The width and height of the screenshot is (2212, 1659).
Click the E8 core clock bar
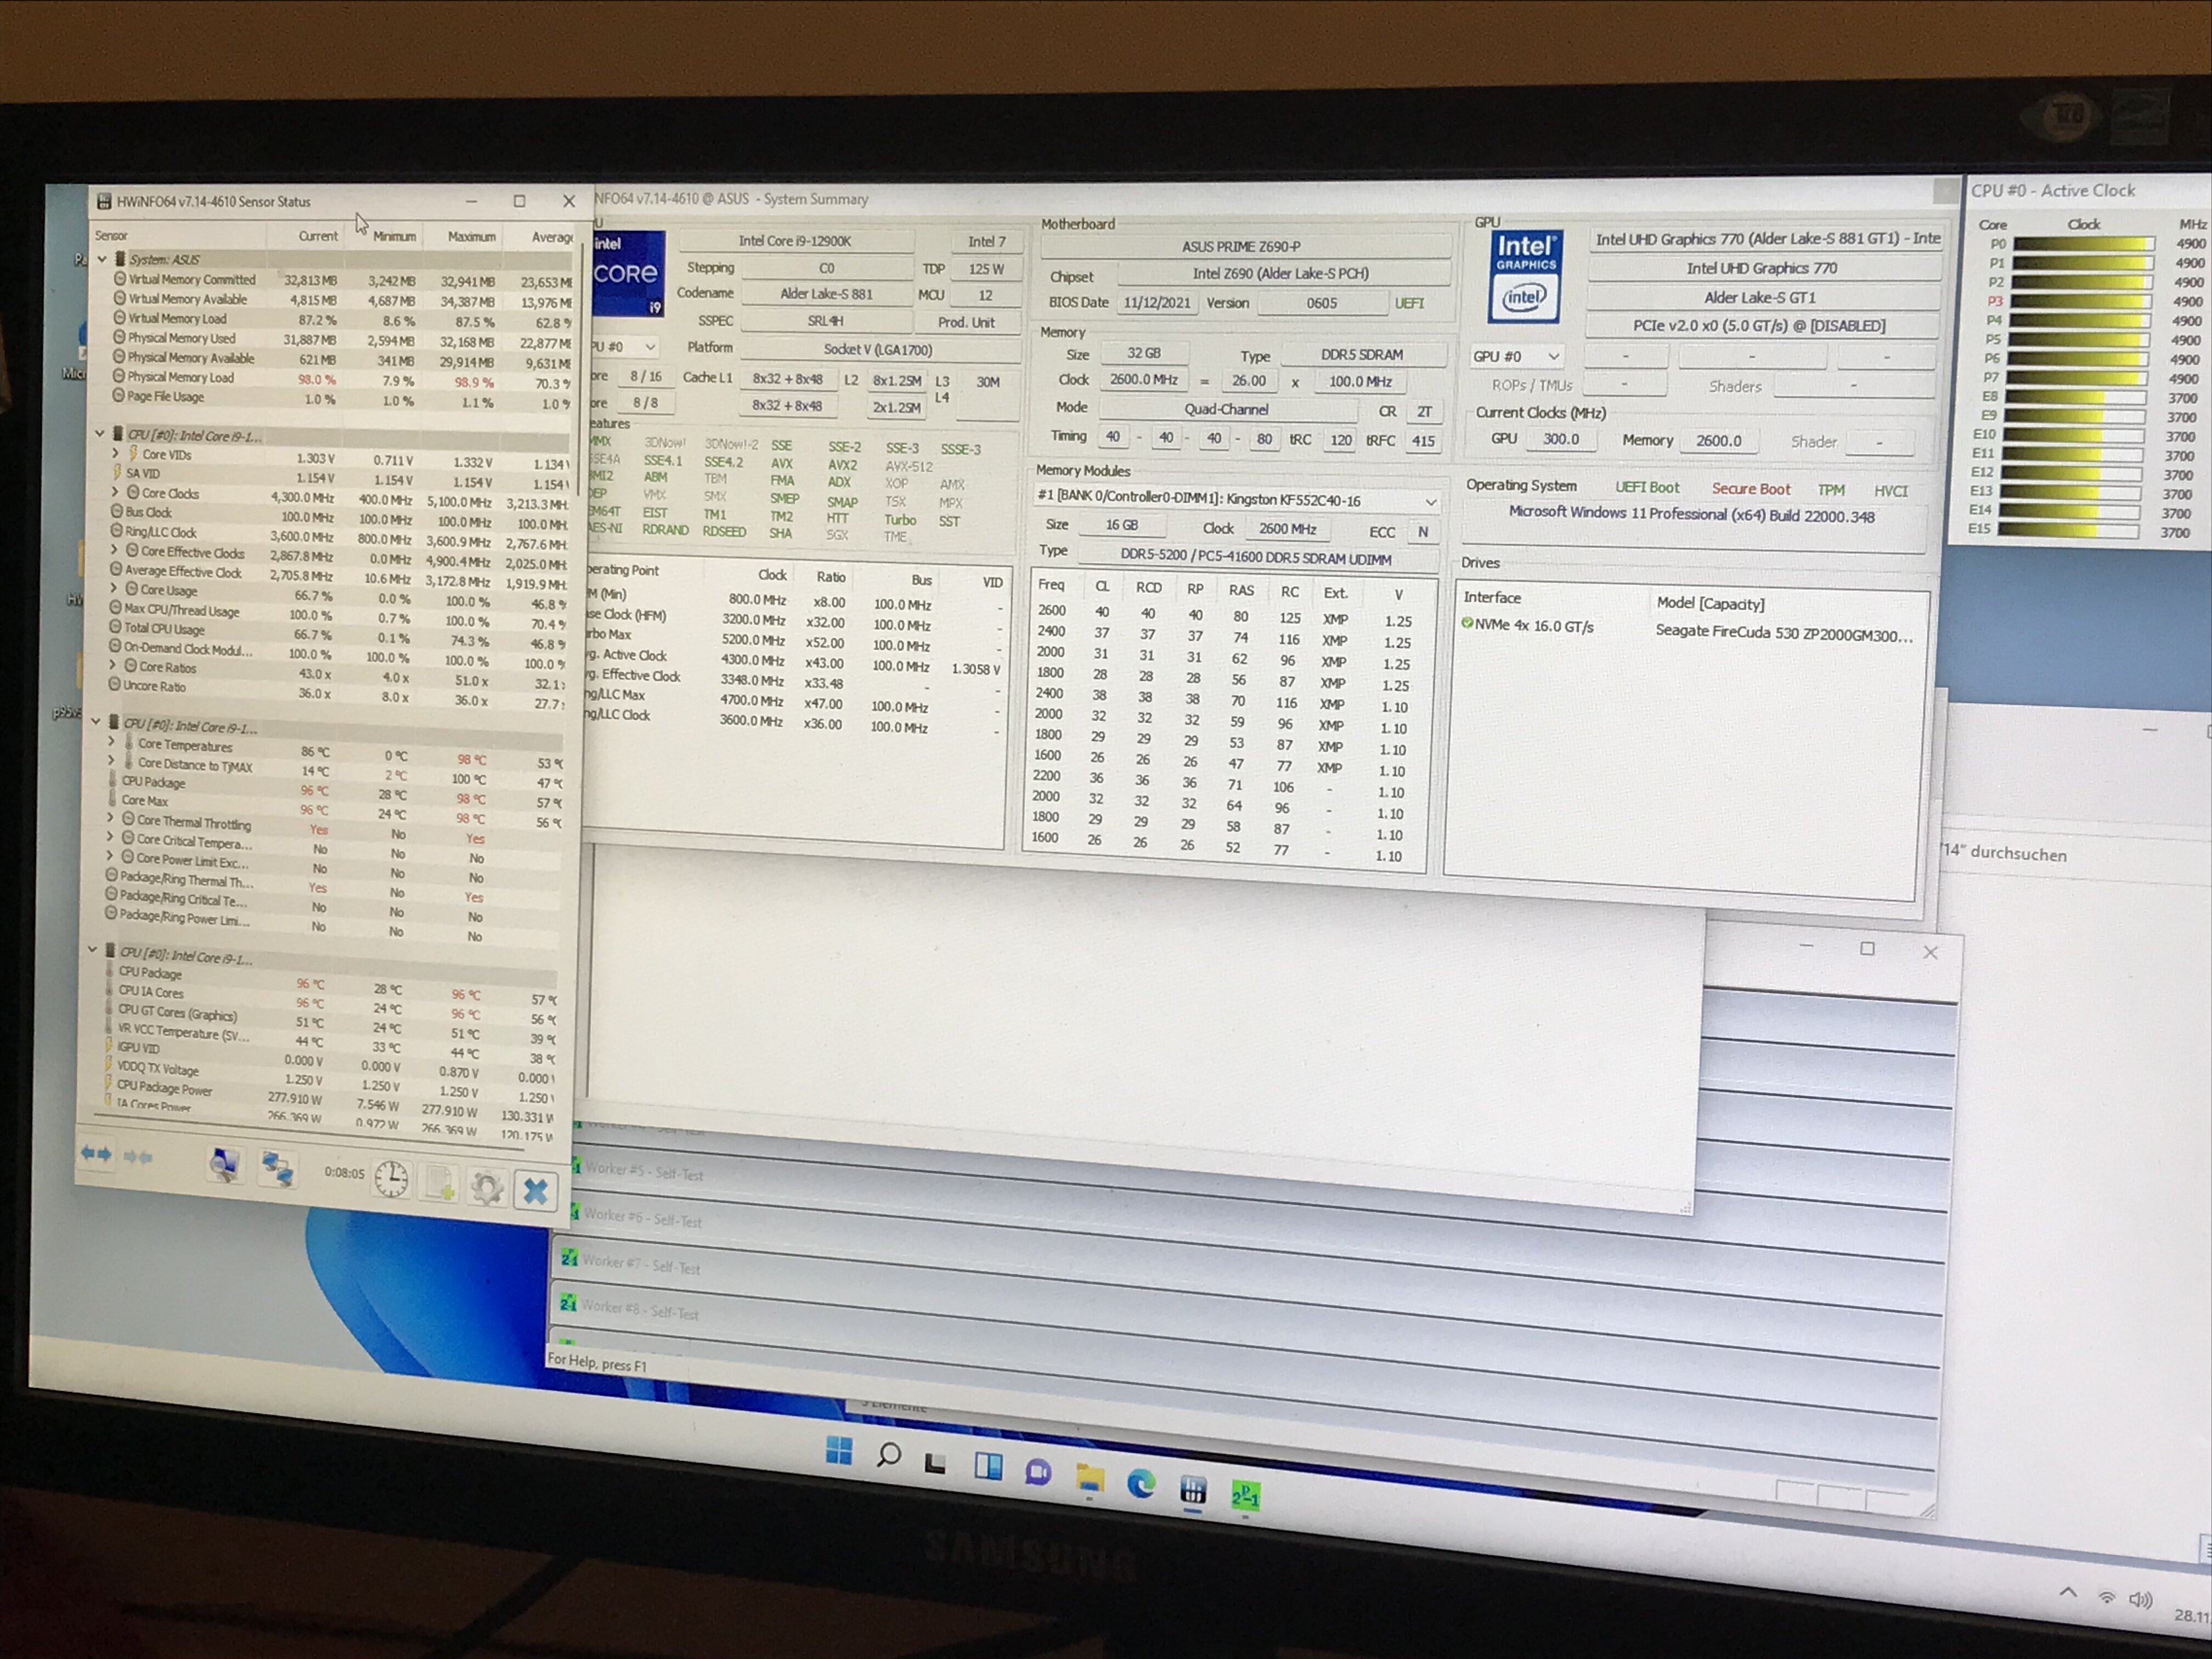[x=2076, y=397]
